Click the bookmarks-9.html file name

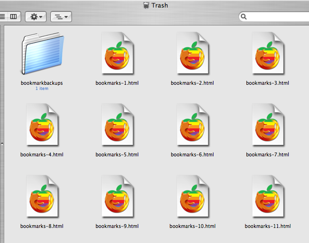(117, 226)
